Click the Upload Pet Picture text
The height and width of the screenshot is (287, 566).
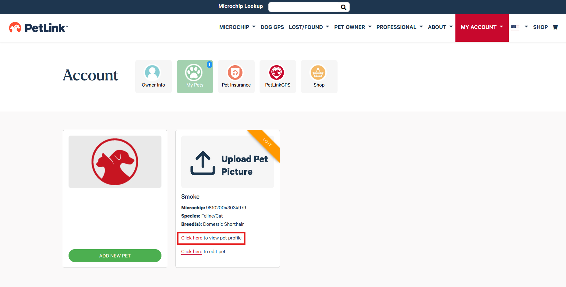(245, 165)
